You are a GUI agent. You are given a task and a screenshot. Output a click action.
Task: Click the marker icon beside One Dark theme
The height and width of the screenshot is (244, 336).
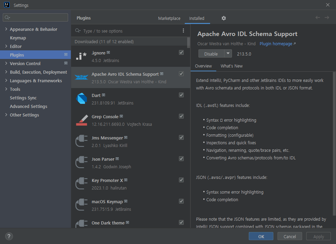(128, 222)
